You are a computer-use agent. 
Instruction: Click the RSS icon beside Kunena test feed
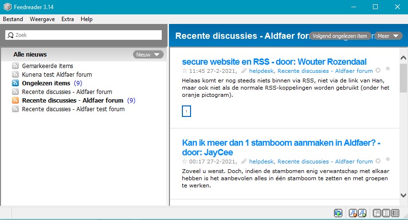coord(15,75)
